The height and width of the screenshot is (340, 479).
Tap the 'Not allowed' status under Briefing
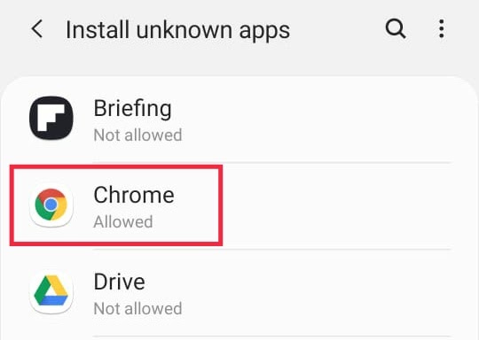[137, 135]
